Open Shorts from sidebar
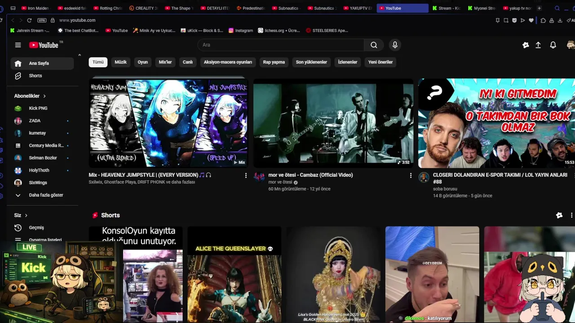The width and height of the screenshot is (575, 323). [x=43, y=76]
